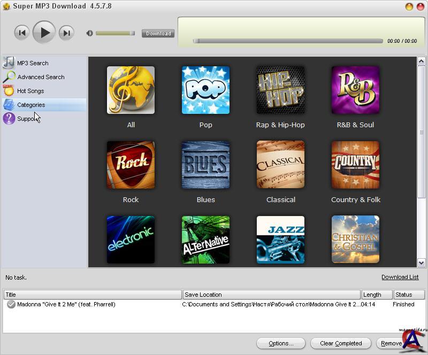428x355 pixels.
Task: Skip to the next track
Action: click(66, 33)
